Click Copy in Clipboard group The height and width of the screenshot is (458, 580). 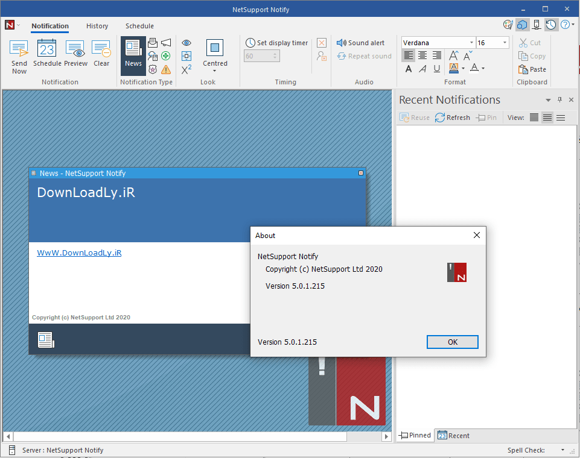click(532, 56)
